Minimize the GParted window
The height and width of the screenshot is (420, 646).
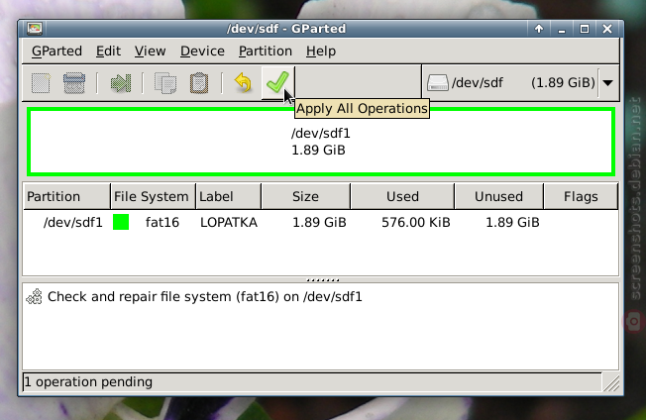[x=562, y=29]
